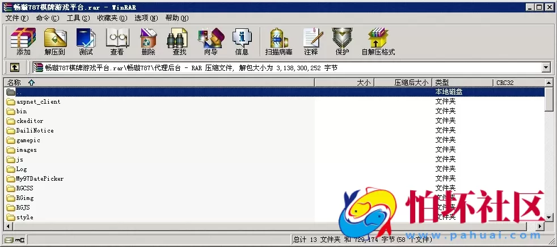Open the Commands (命令) menu
Screen dimensions: 557x247
pos(48,18)
